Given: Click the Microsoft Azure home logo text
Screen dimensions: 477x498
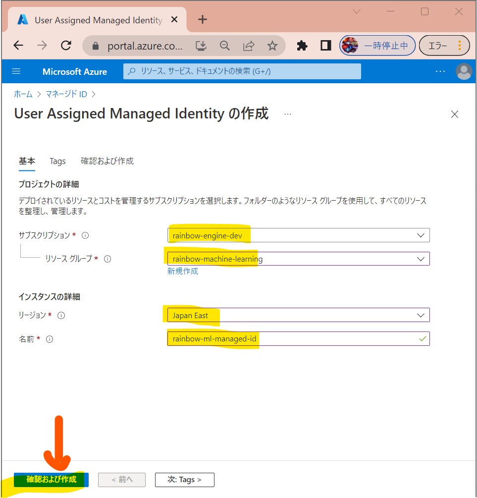Looking at the screenshot, I should point(75,72).
